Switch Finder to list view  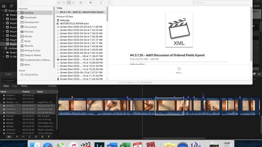coord(64,2)
